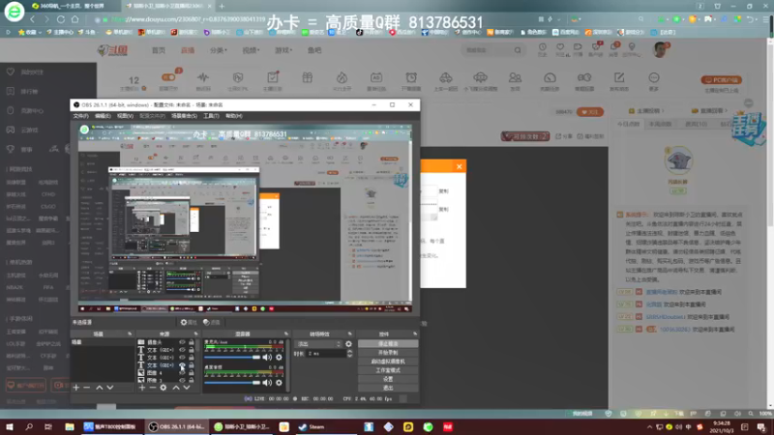Pop out the 来源 dock panel
The width and height of the screenshot is (774, 435).
pyautogui.click(x=196, y=333)
